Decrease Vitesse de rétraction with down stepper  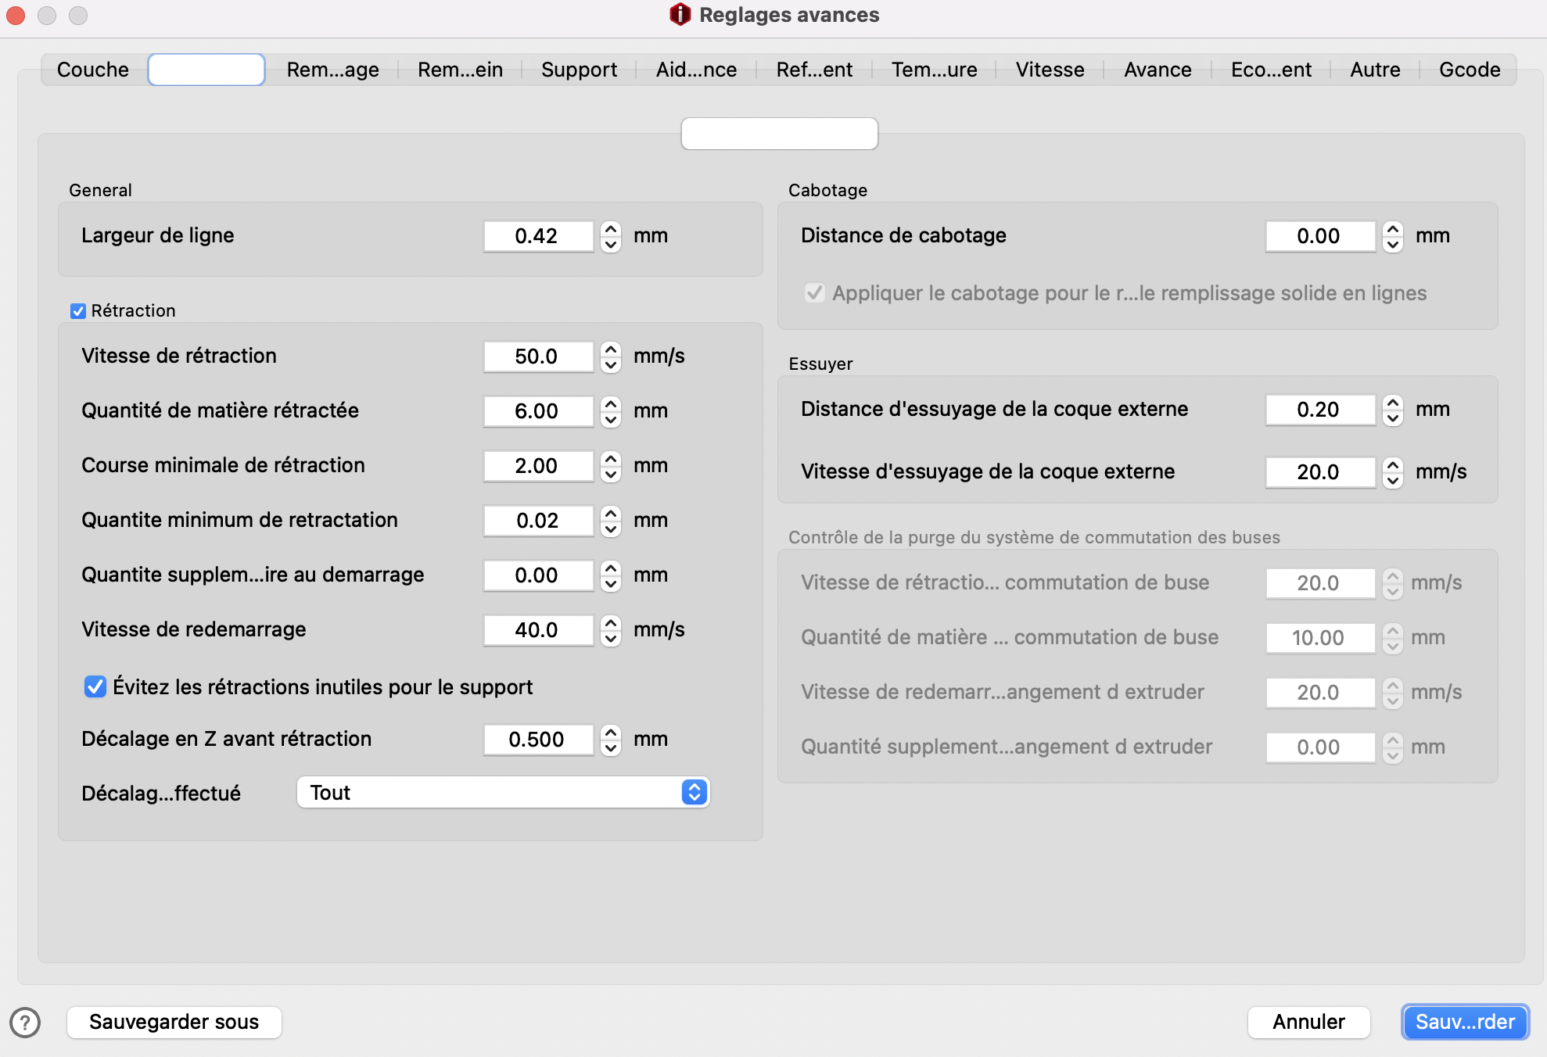tap(611, 364)
